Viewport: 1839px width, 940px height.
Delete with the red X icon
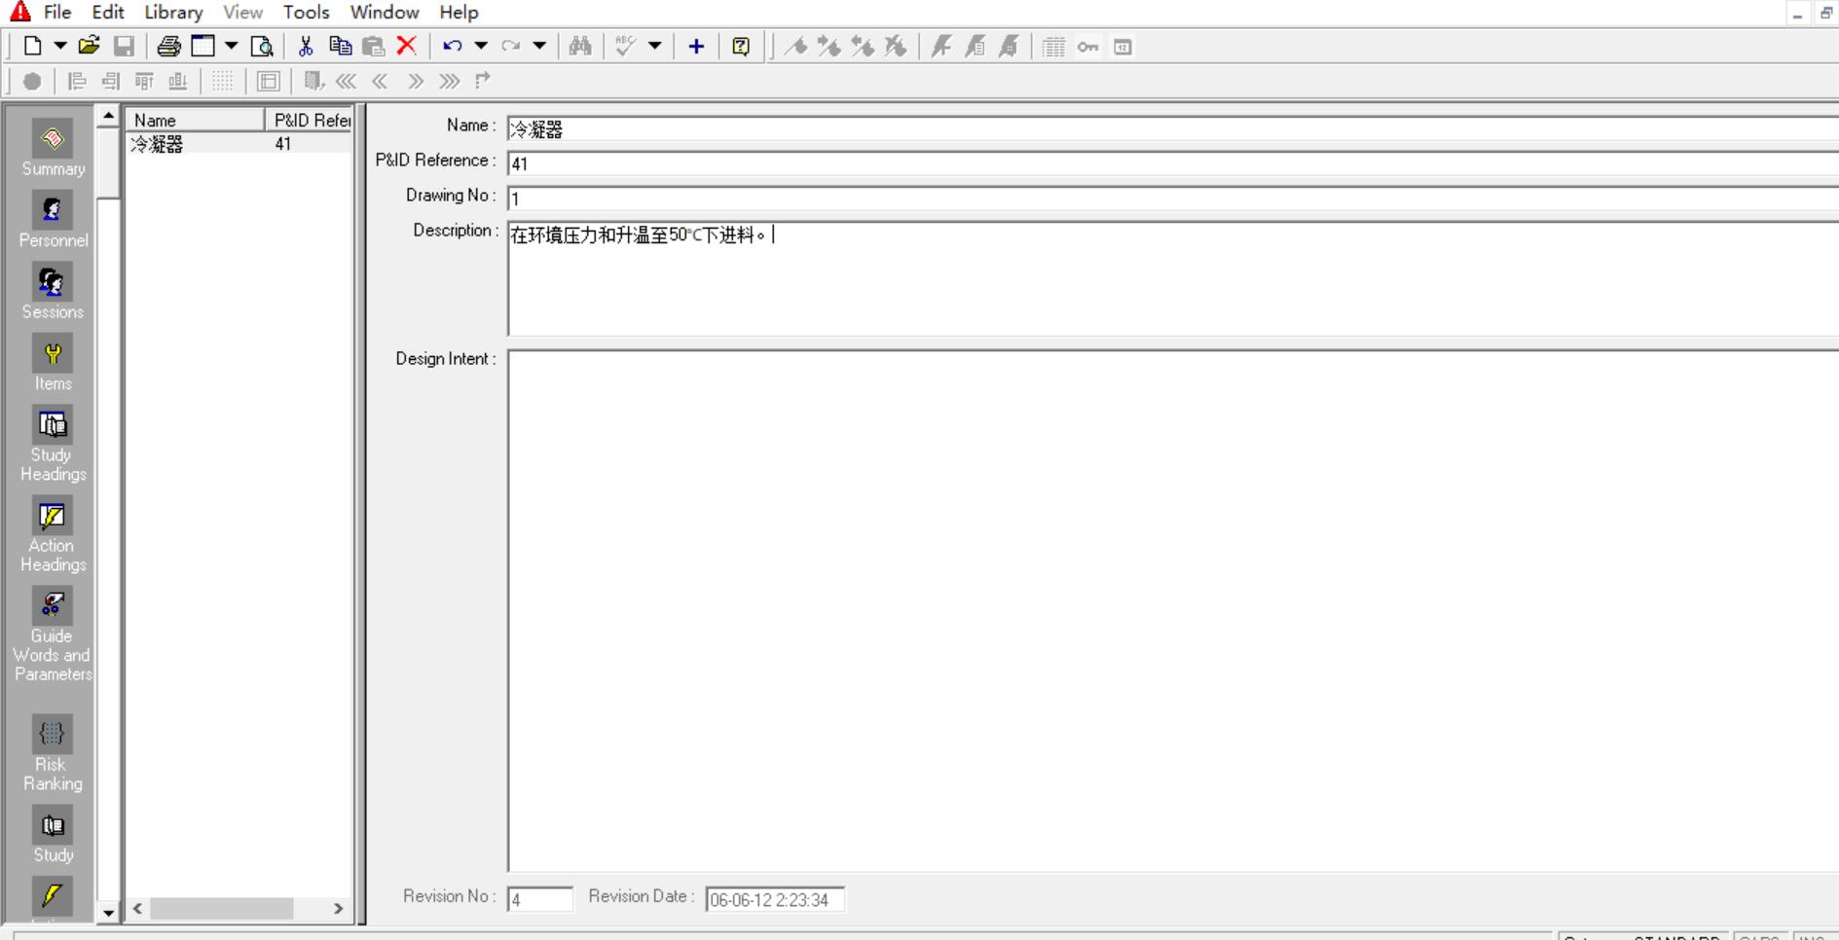[407, 46]
